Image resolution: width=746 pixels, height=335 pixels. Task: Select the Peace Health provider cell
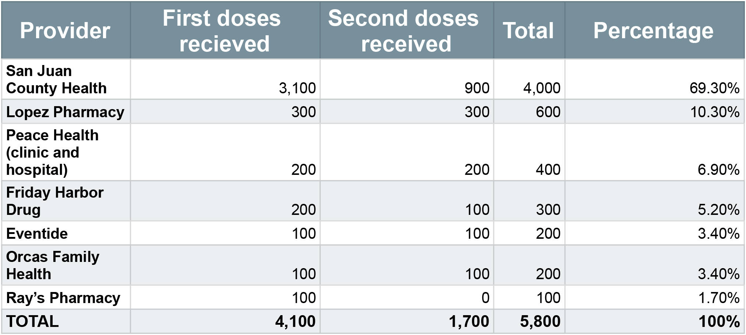point(53,152)
